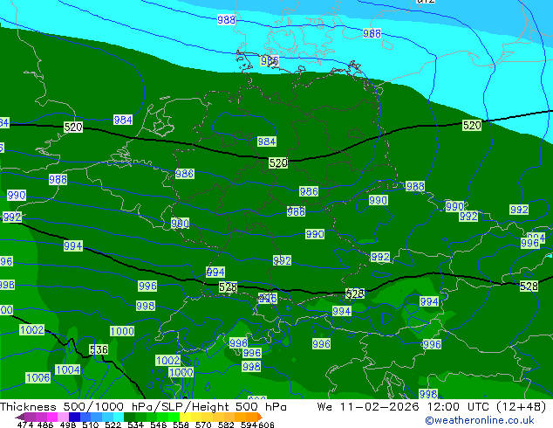Click the legend value 582

[226, 425]
